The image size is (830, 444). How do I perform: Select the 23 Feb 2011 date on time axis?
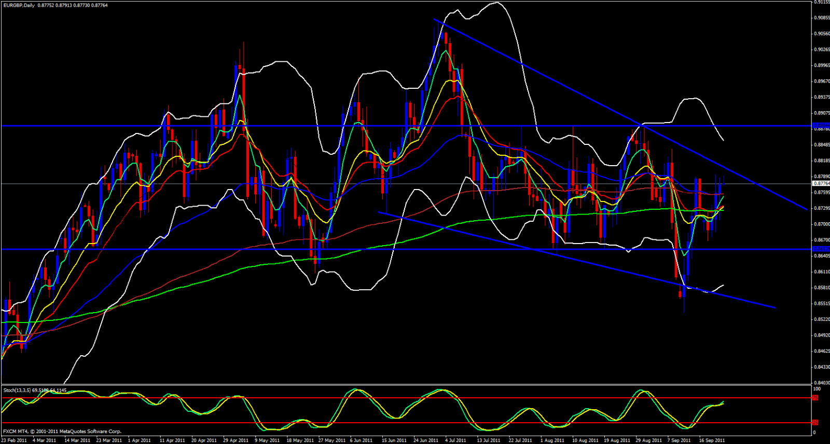pyautogui.click(x=14, y=440)
